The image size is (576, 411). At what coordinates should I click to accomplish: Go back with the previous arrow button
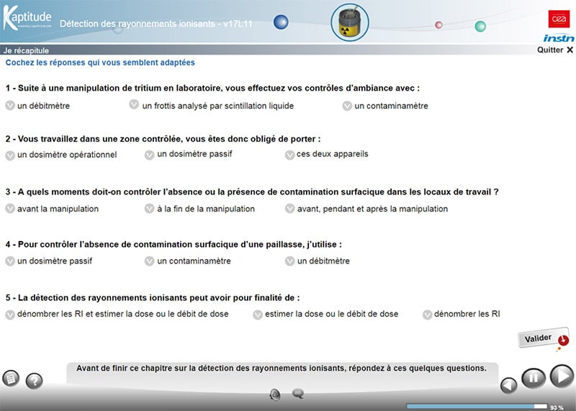pyautogui.click(x=509, y=385)
